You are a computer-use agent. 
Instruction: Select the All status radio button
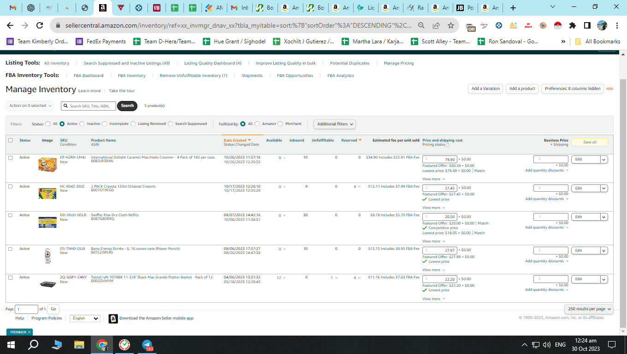click(x=48, y=124)
